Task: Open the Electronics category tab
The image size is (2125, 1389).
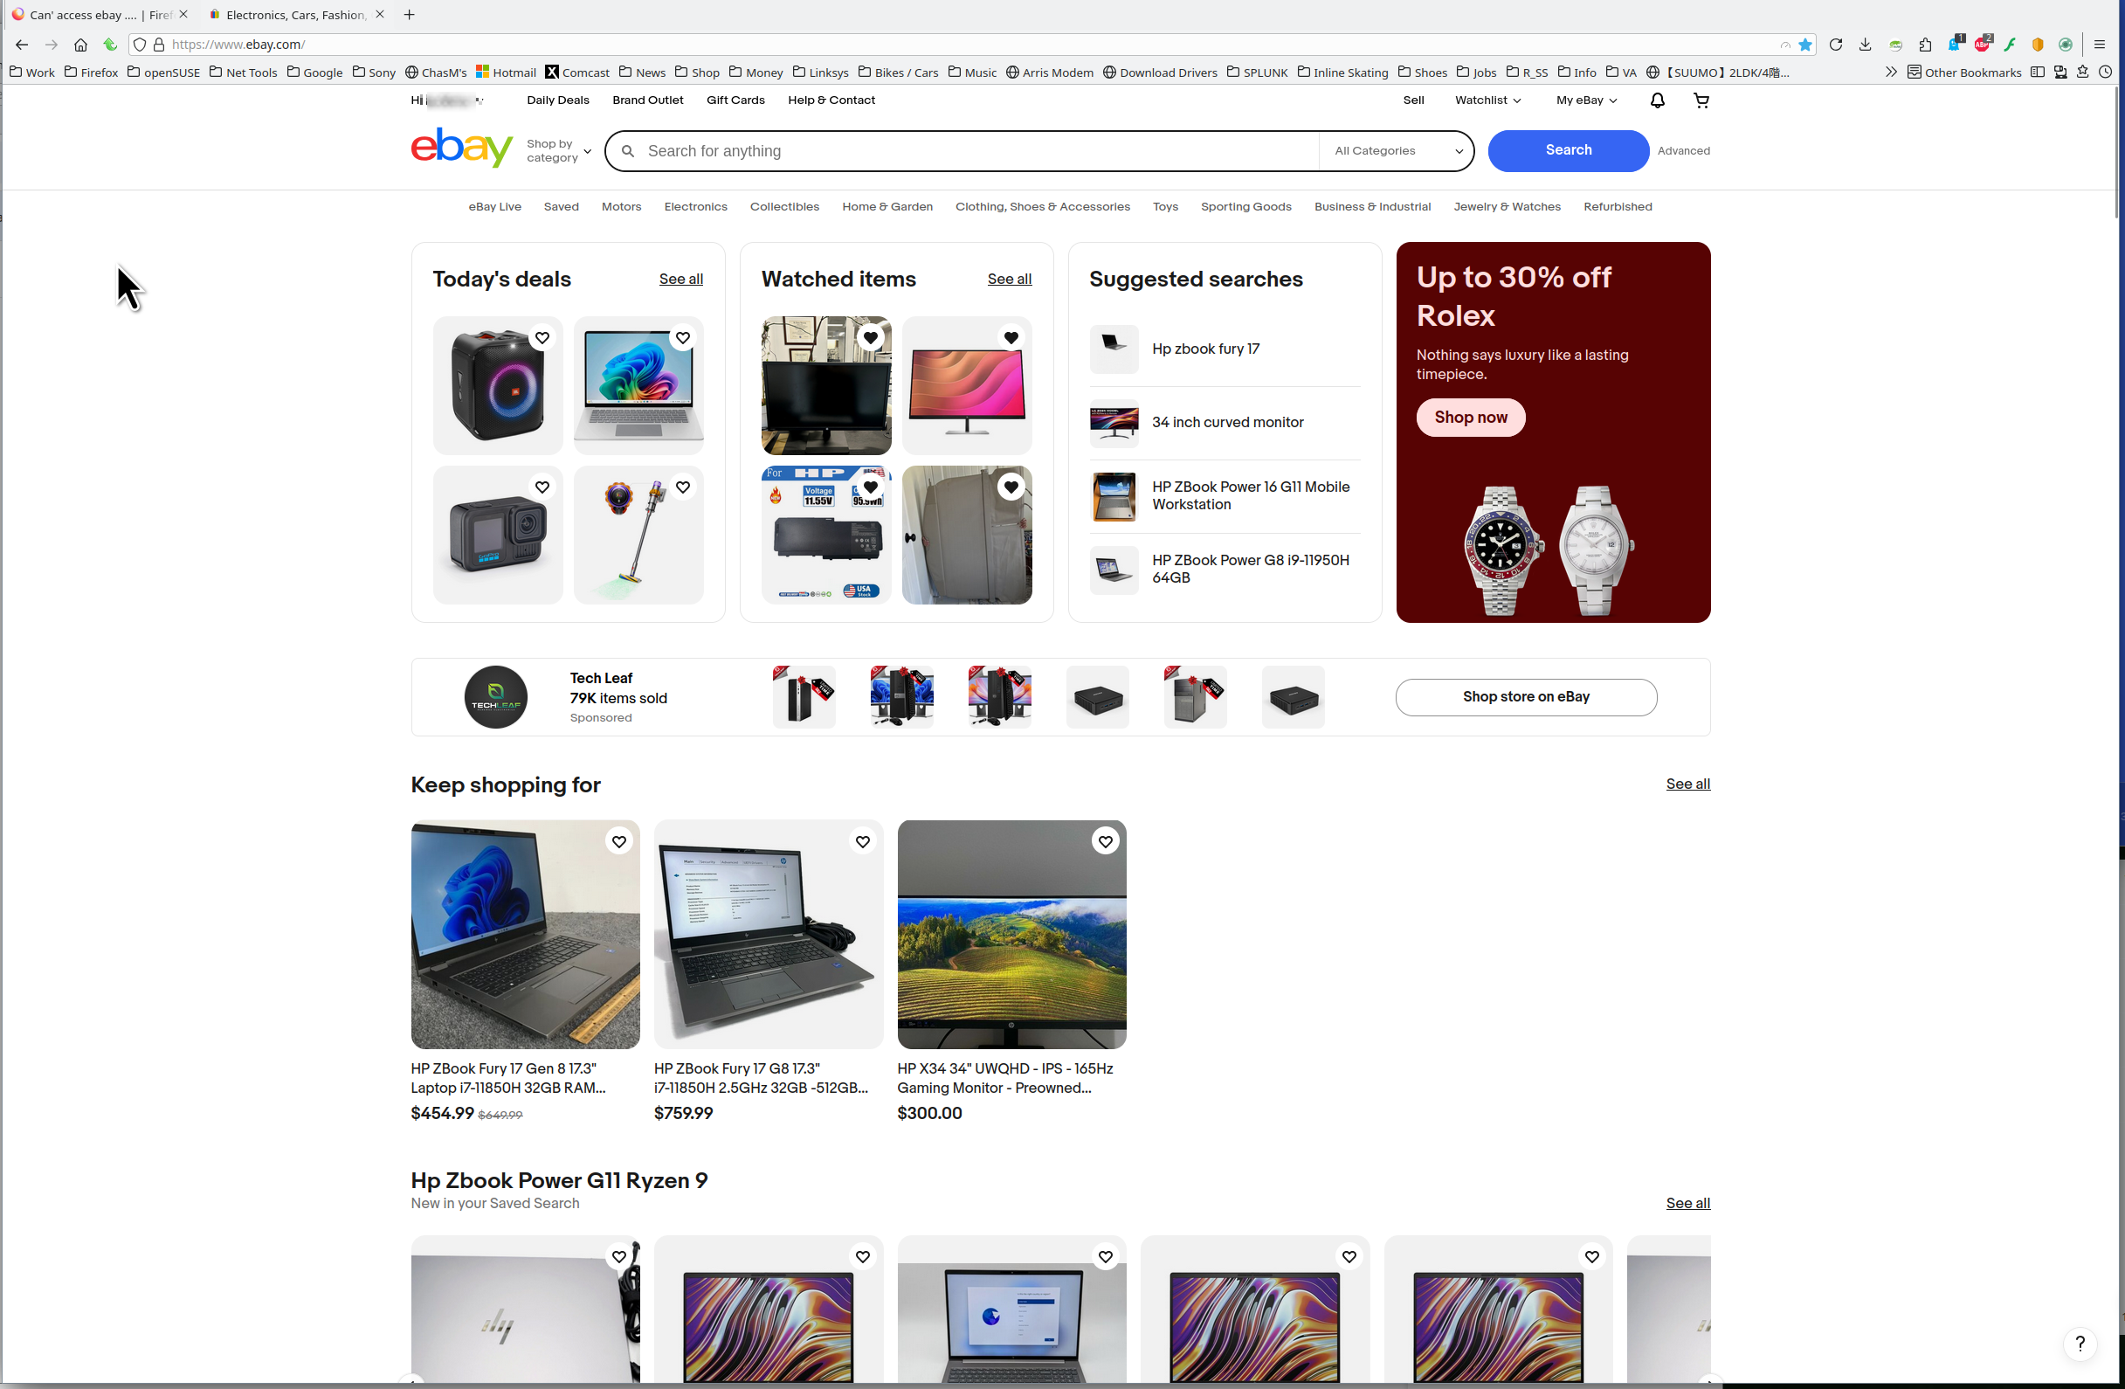Action: pos(695,207)
